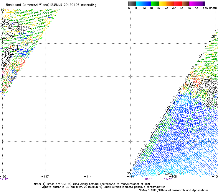Viewport: 218px width, 192px height.
Task: Click the 'NOAA/NESDIS/Office of Research and Applications' credit
Action: point(174,190)
